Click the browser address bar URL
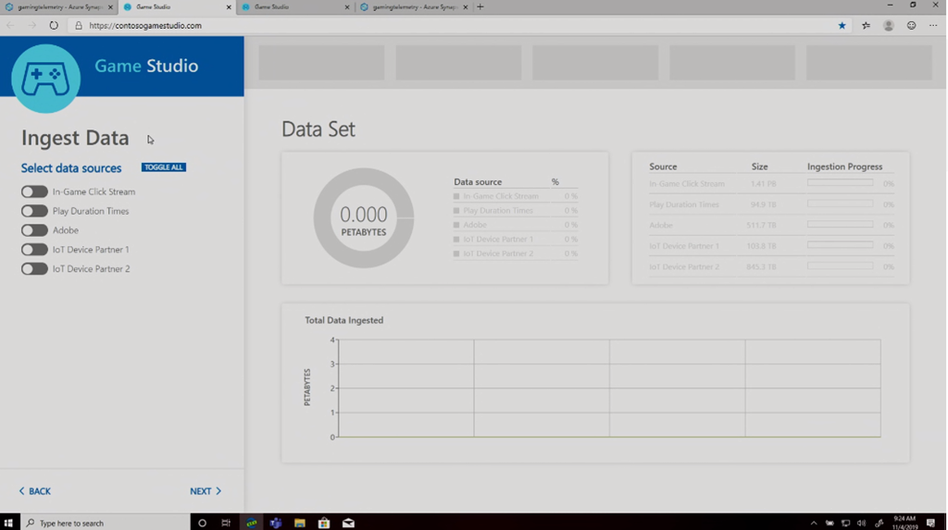The width and height of the screenshot is (948, 530). pos(145,26)
